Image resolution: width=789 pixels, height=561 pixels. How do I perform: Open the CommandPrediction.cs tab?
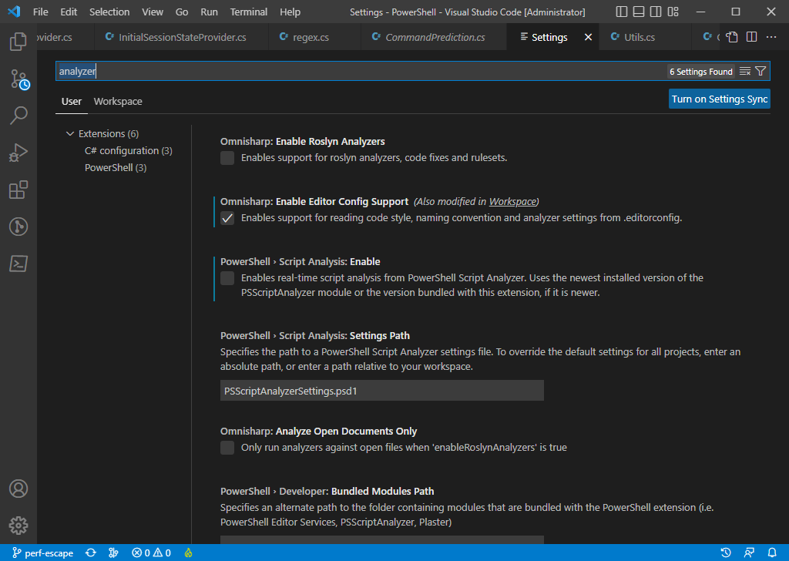point(433,37)
